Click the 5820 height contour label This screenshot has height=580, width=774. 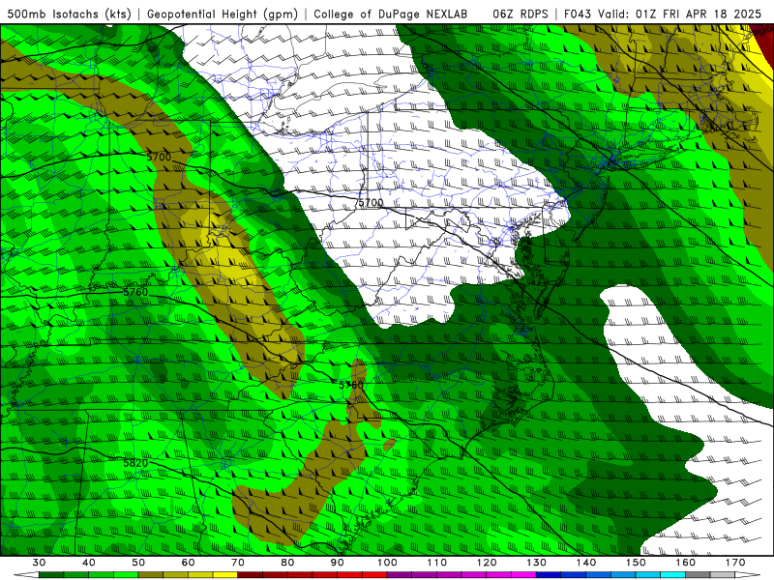pyautogui.click(x=135, y=463)
